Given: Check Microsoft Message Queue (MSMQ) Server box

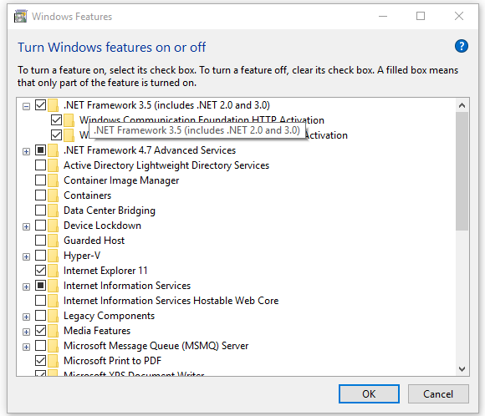Looking at the screenshot, I should [x=40, y=346].
